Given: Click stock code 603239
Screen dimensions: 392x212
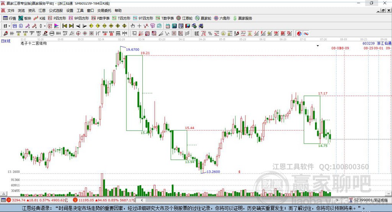Looking at the screenshot, I should click(x=369, y=44).
